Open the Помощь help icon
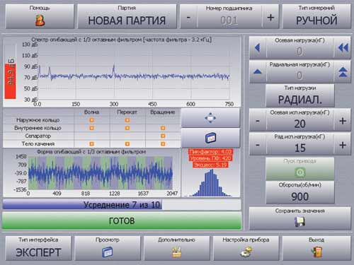This screenshot has height=265, width=354. (40, 20)
